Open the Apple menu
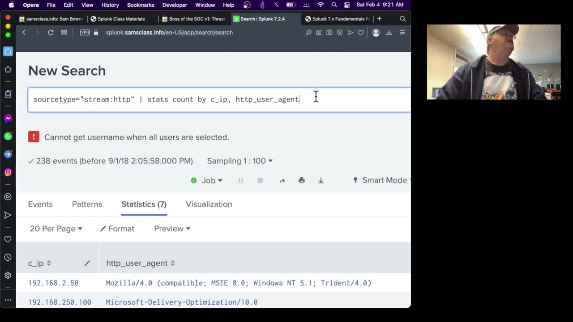 coord(11,5)
